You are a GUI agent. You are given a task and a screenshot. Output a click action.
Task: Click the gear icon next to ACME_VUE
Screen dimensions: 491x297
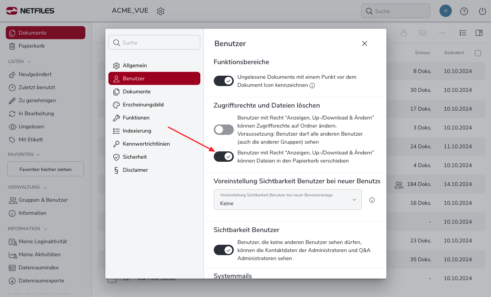click(161, 11)
